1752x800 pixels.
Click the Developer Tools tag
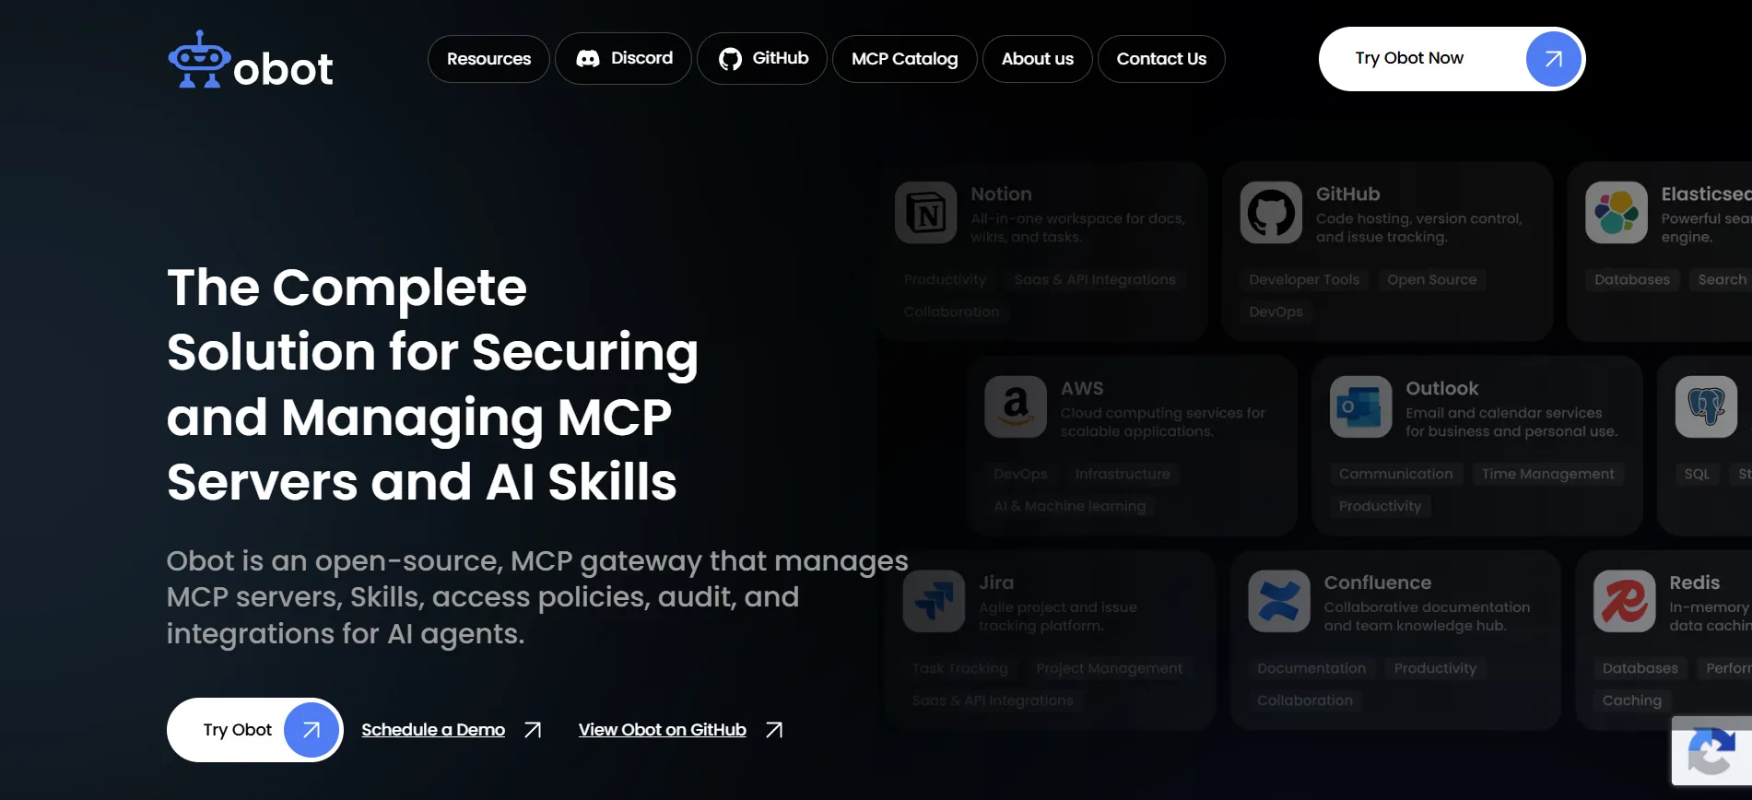pos(1304,279)
